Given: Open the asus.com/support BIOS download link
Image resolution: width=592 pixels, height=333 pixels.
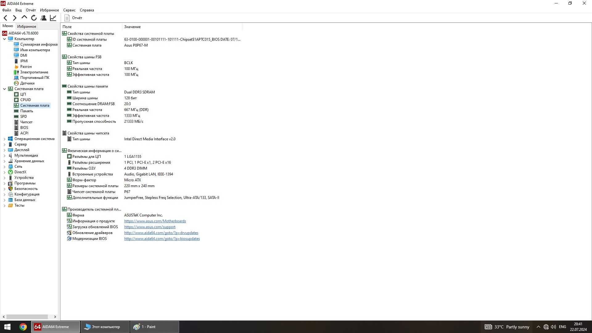Looking at the screenshot, I should point(150,227).
